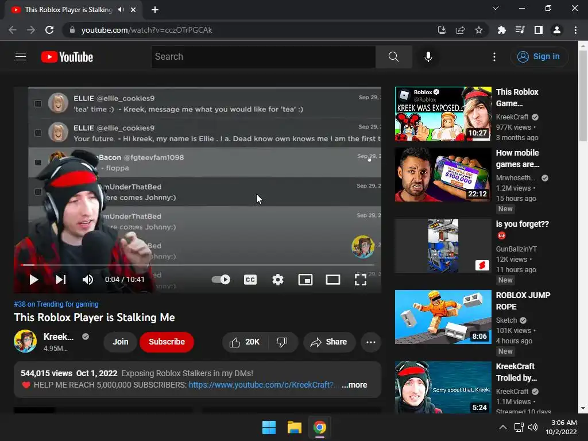Share this page from address bar
588x441 pixels.
pos(461,30)
